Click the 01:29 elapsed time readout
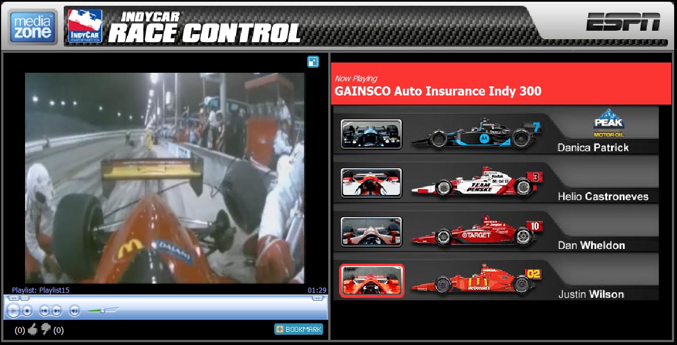 coord(317,290)
